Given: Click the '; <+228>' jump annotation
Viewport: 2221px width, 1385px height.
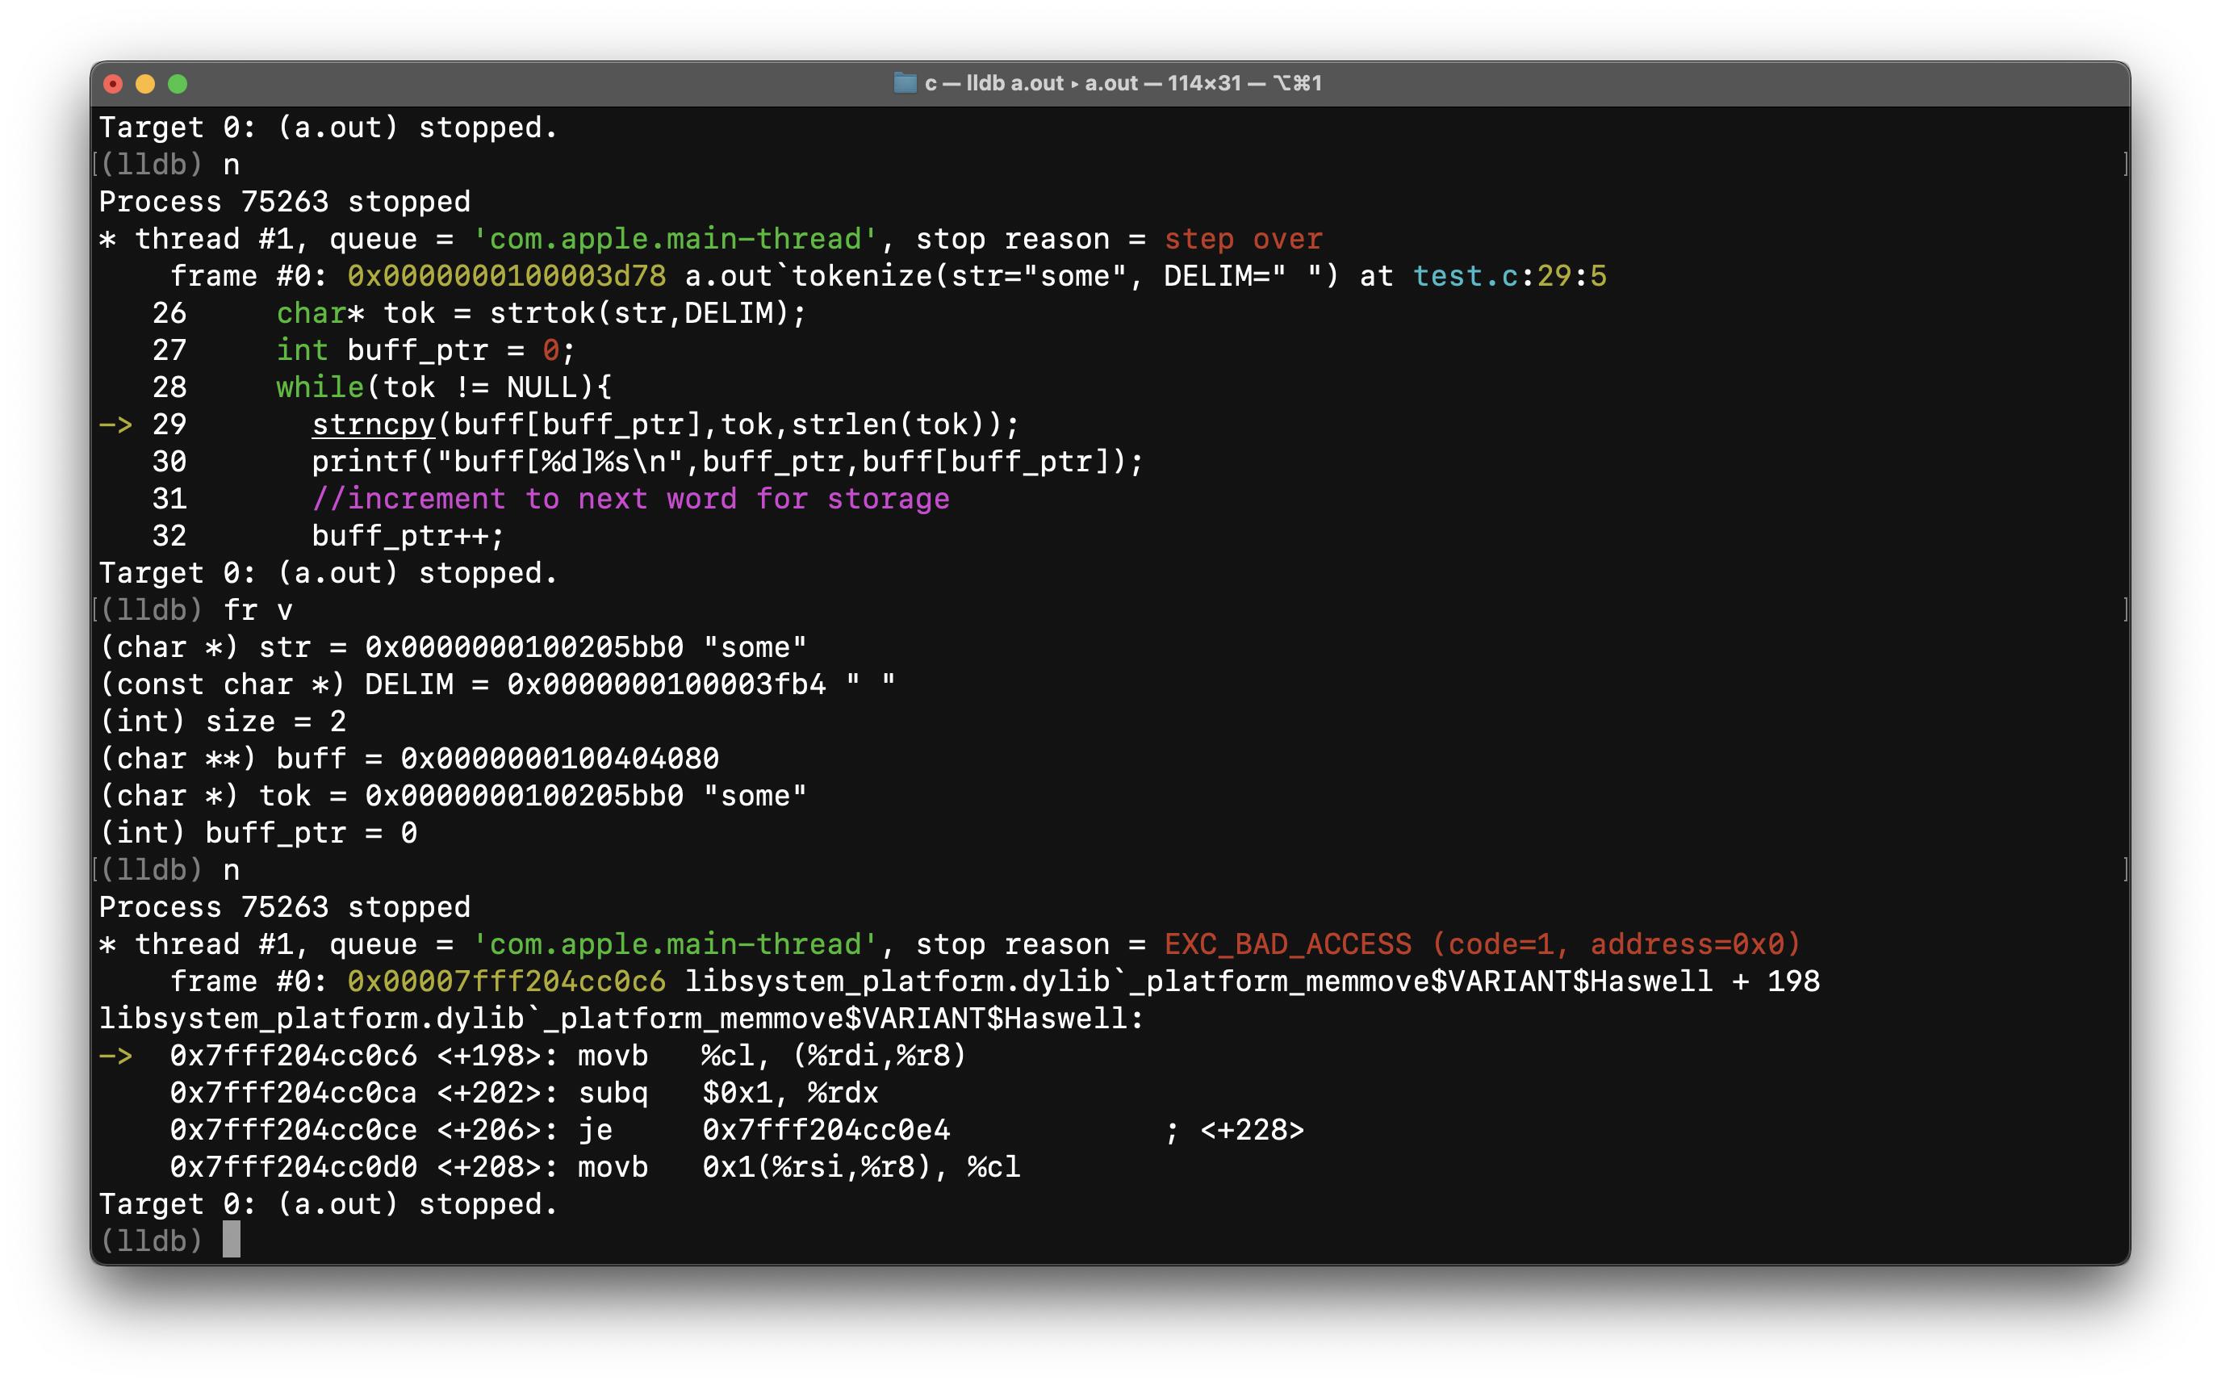Looking at the screenshot, I should pos(1235,1129).
